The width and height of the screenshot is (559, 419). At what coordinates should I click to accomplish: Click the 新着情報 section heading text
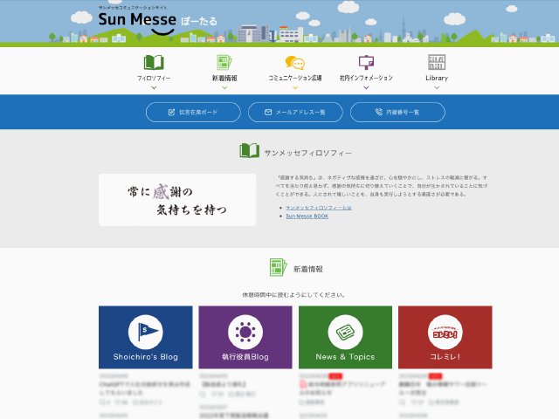308,269
